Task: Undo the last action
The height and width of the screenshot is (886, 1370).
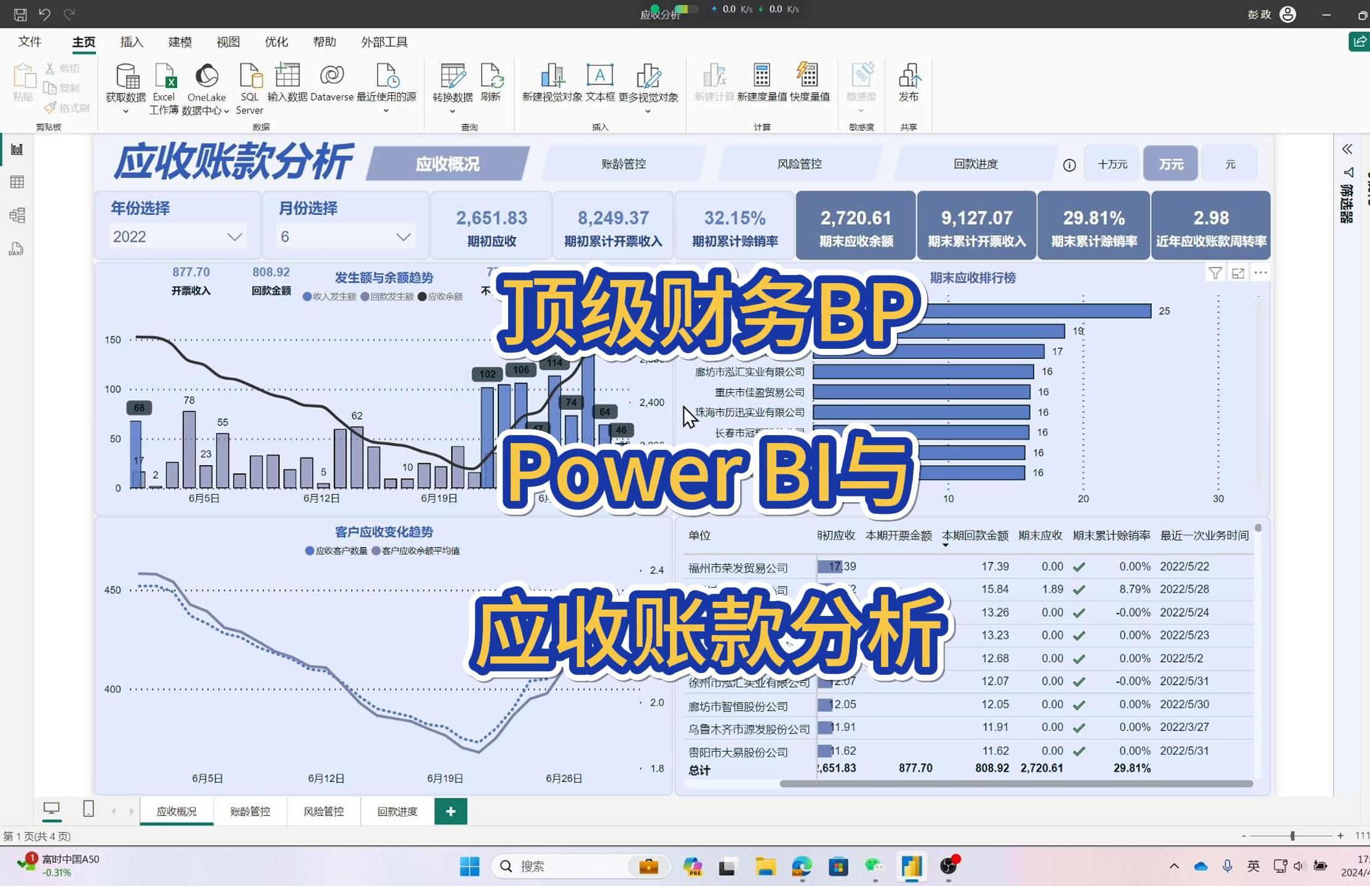Action: (x=44, y=14)
